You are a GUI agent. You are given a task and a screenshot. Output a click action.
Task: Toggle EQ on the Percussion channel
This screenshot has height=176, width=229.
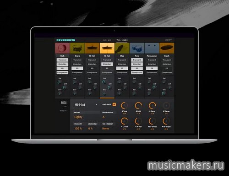[x=152, y=68]
